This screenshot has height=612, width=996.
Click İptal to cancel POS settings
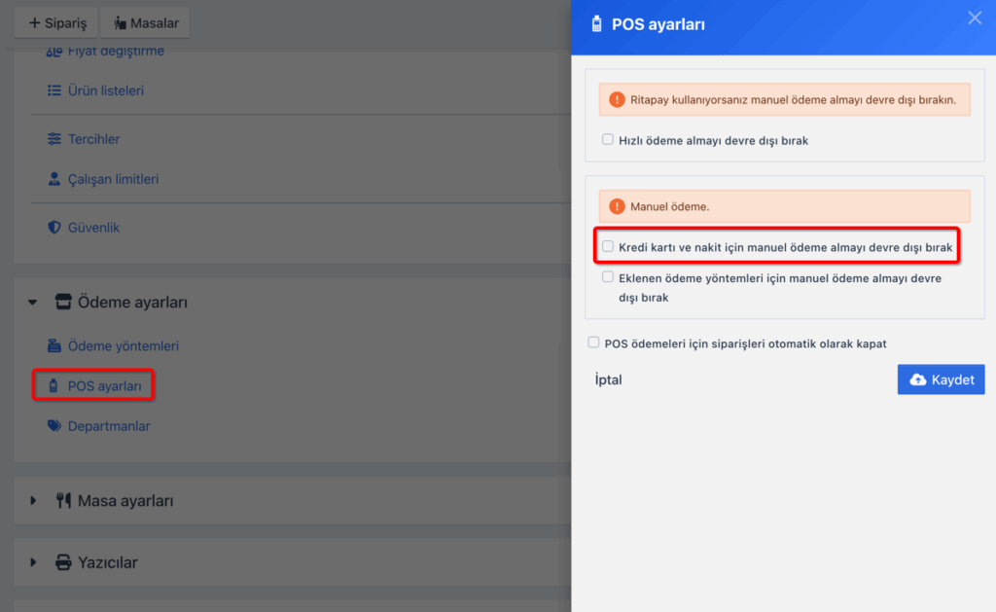coord(608,379)
